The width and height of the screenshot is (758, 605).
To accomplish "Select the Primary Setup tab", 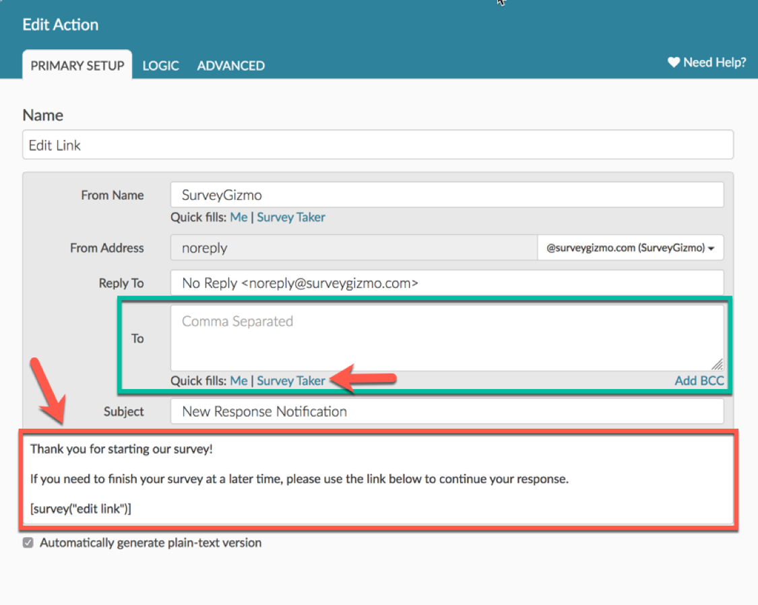I will pos(77,66).
